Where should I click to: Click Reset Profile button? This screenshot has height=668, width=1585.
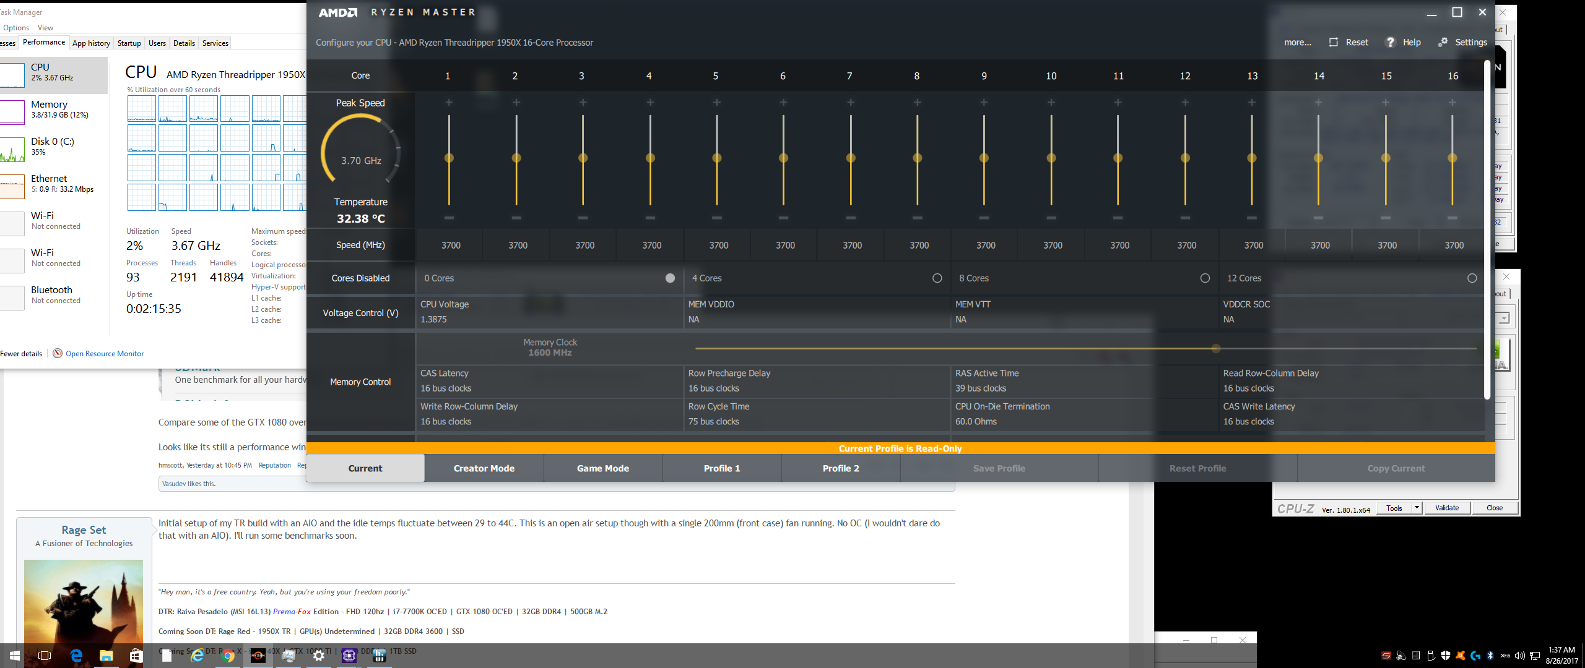[1197, 468]
